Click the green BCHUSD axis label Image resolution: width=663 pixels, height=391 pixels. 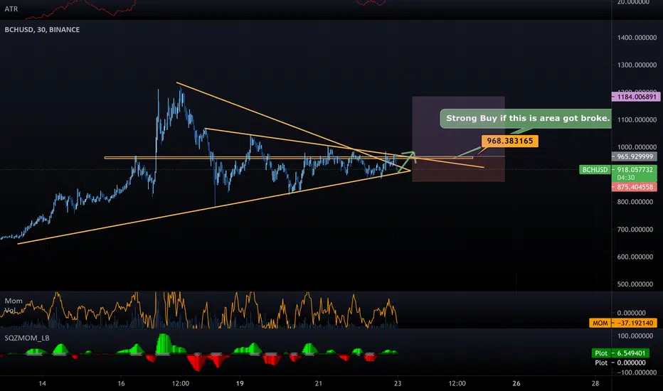(x=595, y=169)
